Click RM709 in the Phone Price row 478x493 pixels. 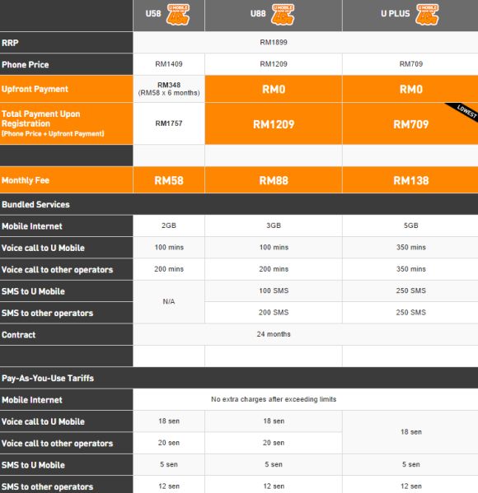point(411,64)
